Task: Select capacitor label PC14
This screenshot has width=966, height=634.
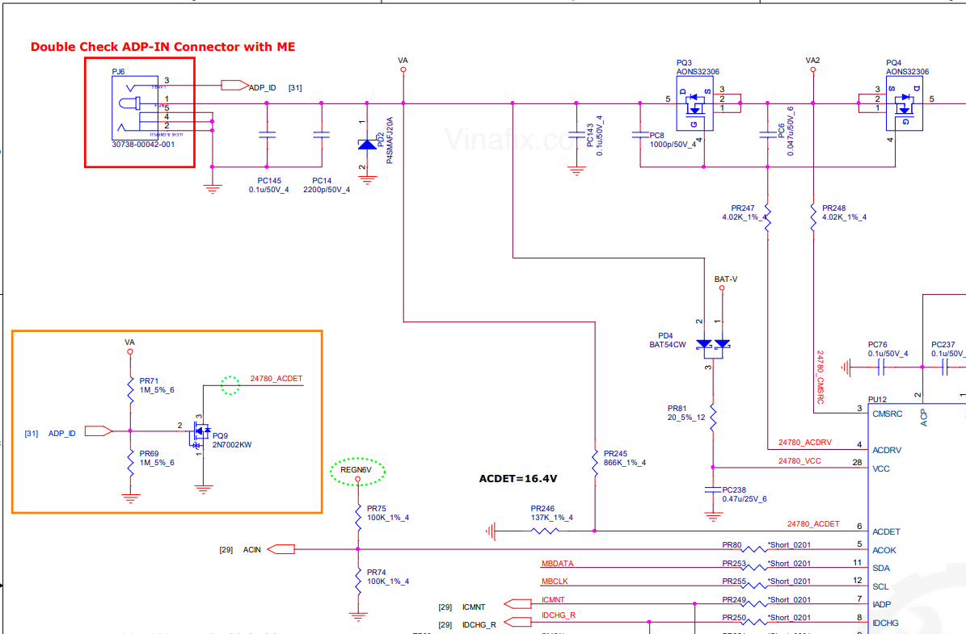Action: [322, 181]
